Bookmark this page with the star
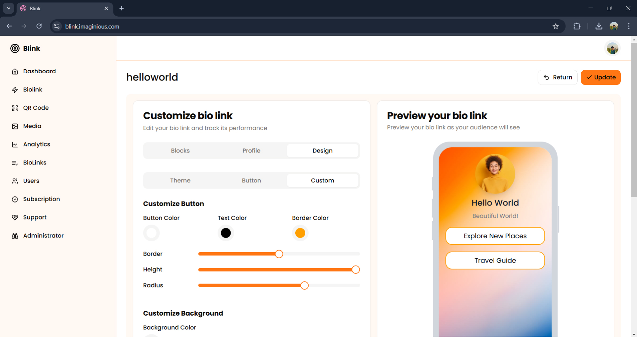This screenshot has height=358, width=637. click(556, 26)
